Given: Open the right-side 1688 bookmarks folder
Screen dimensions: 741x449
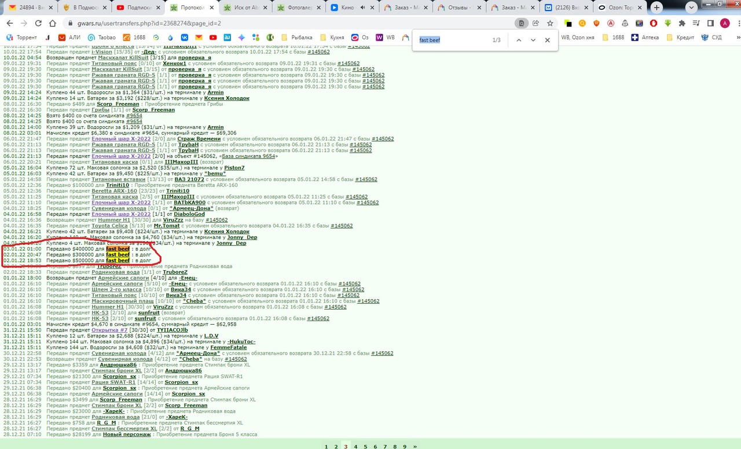Looking at the screenshot, I should (614, 37).
